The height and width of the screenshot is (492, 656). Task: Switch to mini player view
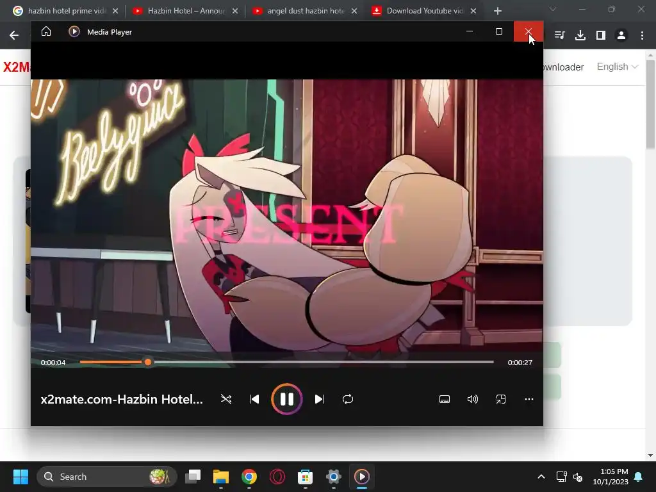(x=501, y=399)
